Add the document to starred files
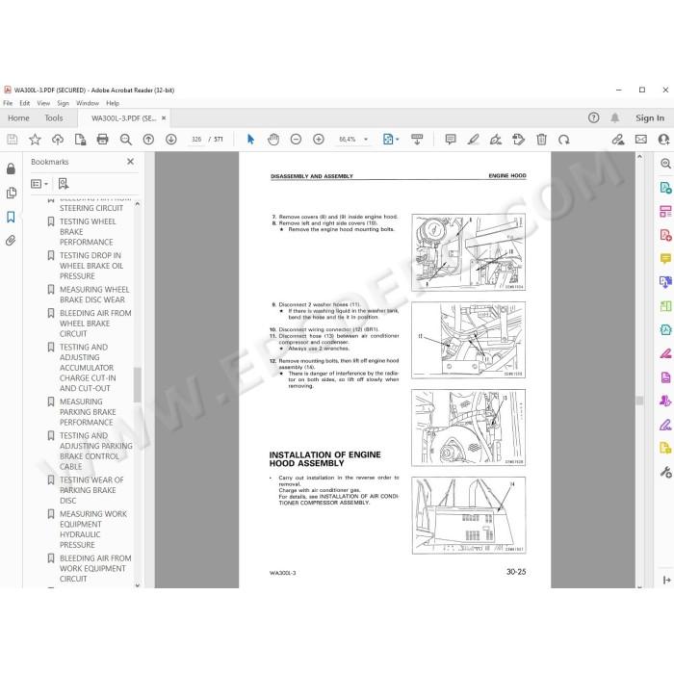 pyautogui.click(x=35, y=140)
